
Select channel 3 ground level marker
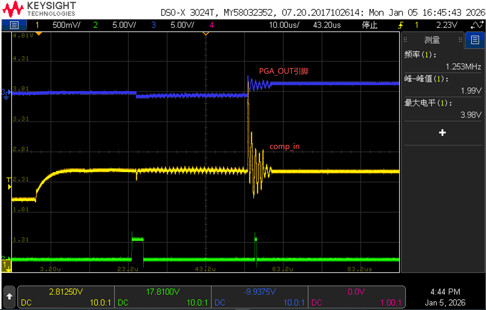point(6,94)
